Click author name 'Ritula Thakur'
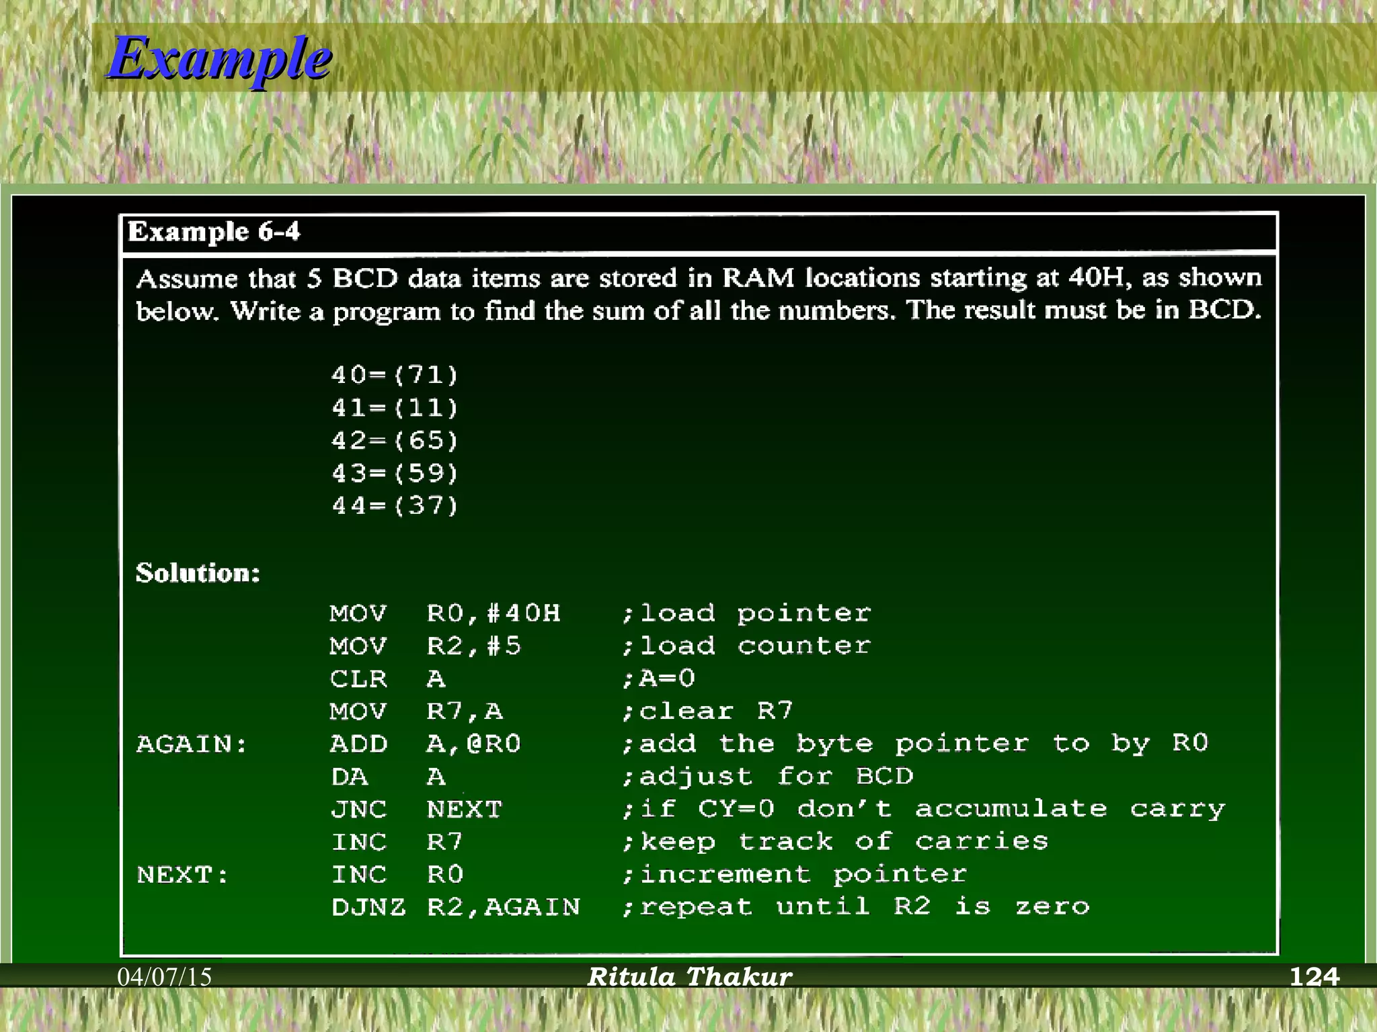The width and height of the screenshot is (1377, 1032). click(x=690, y=977)
